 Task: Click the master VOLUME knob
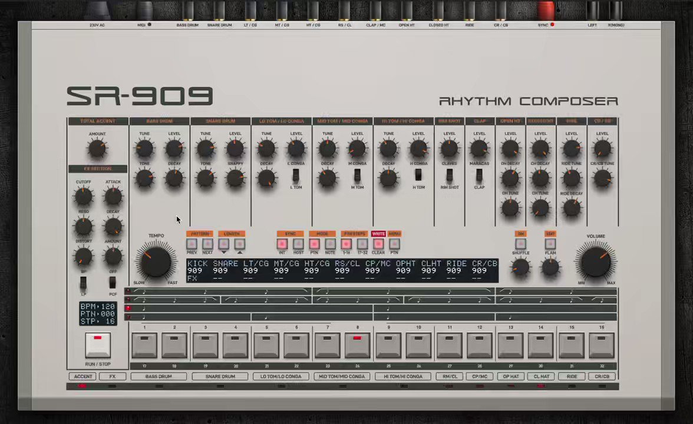pos(596,261)
